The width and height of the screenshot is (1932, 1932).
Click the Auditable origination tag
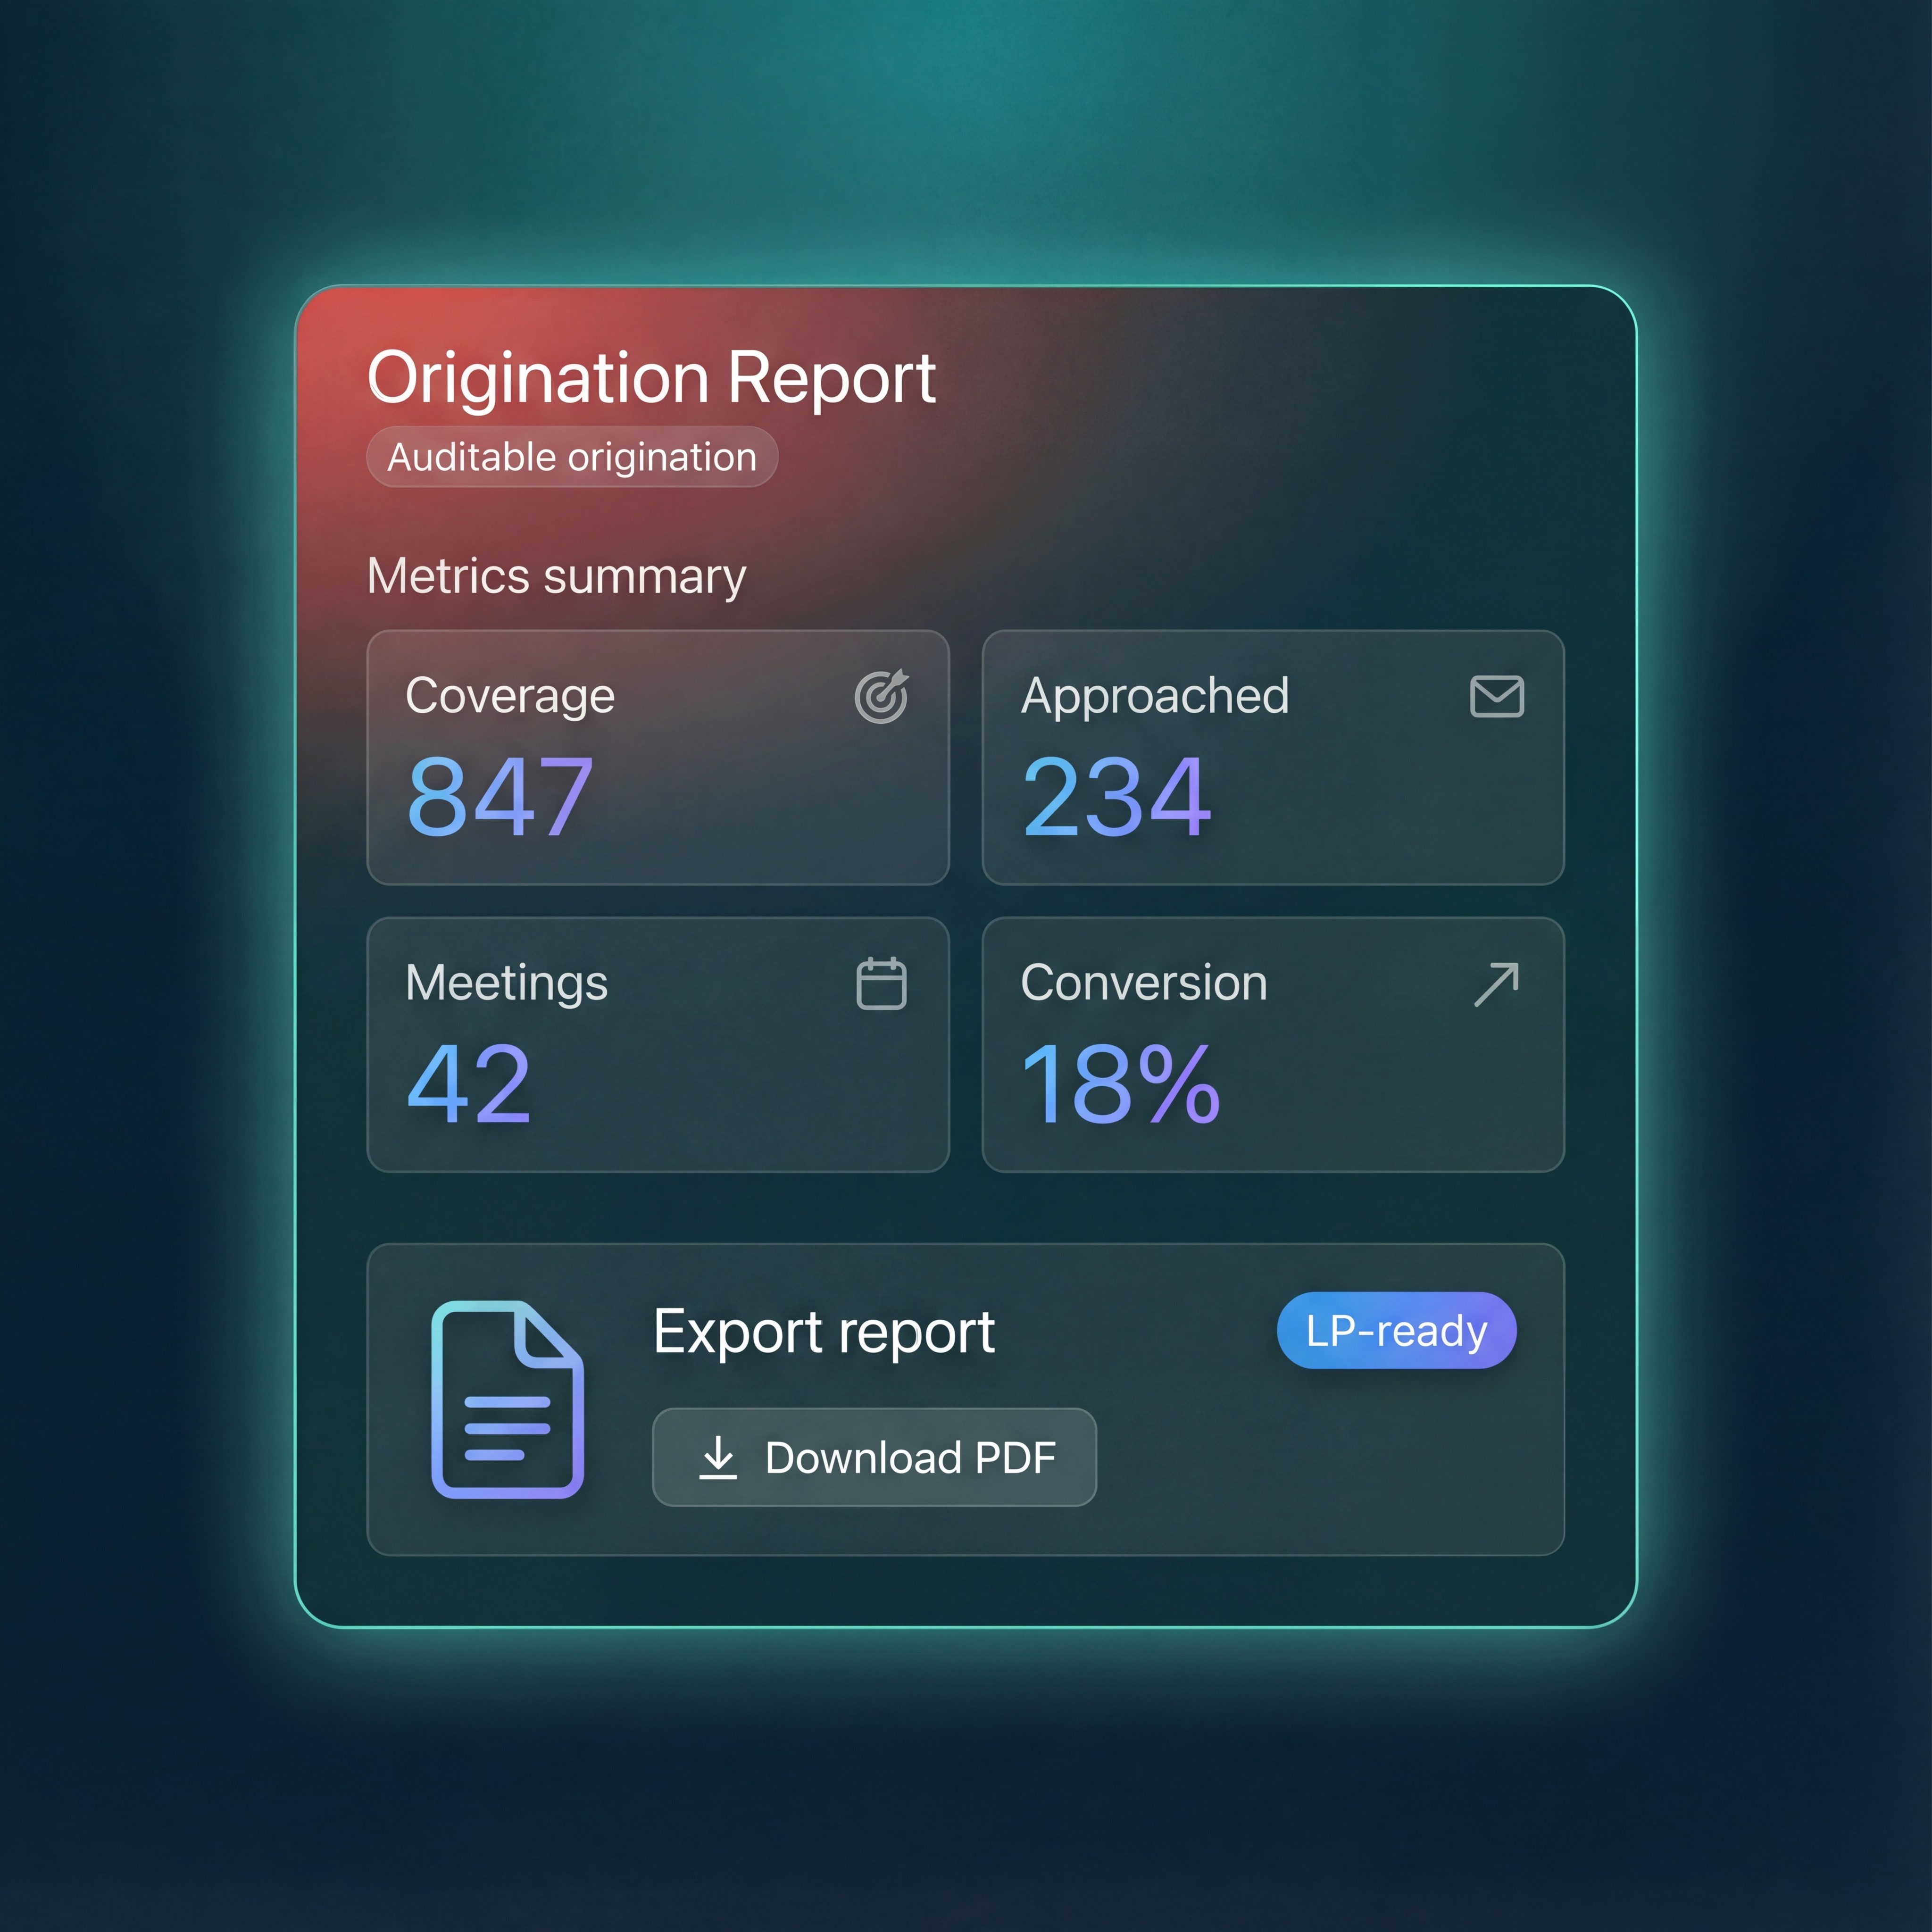click(x=572, y=457)
